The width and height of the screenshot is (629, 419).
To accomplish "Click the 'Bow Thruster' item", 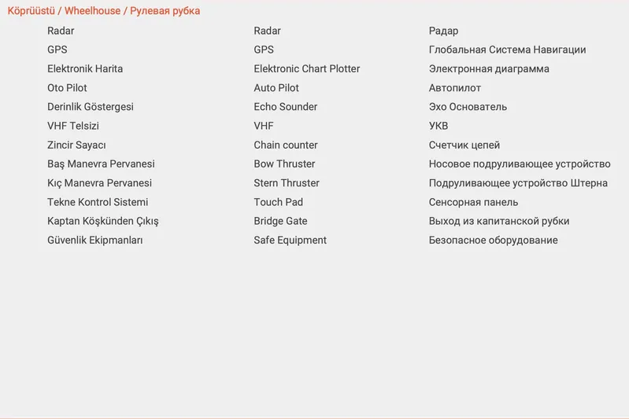I will coord(284,164).
